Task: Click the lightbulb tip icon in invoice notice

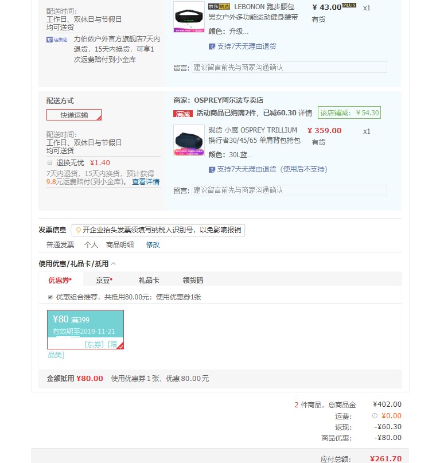Action: 78,230
